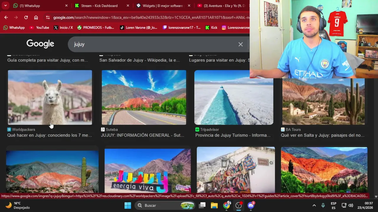The height and width of the screenshot is (212, 378).
Task: Open the Jujuy energía viva sign image
Action: click(x=148, y=171)
